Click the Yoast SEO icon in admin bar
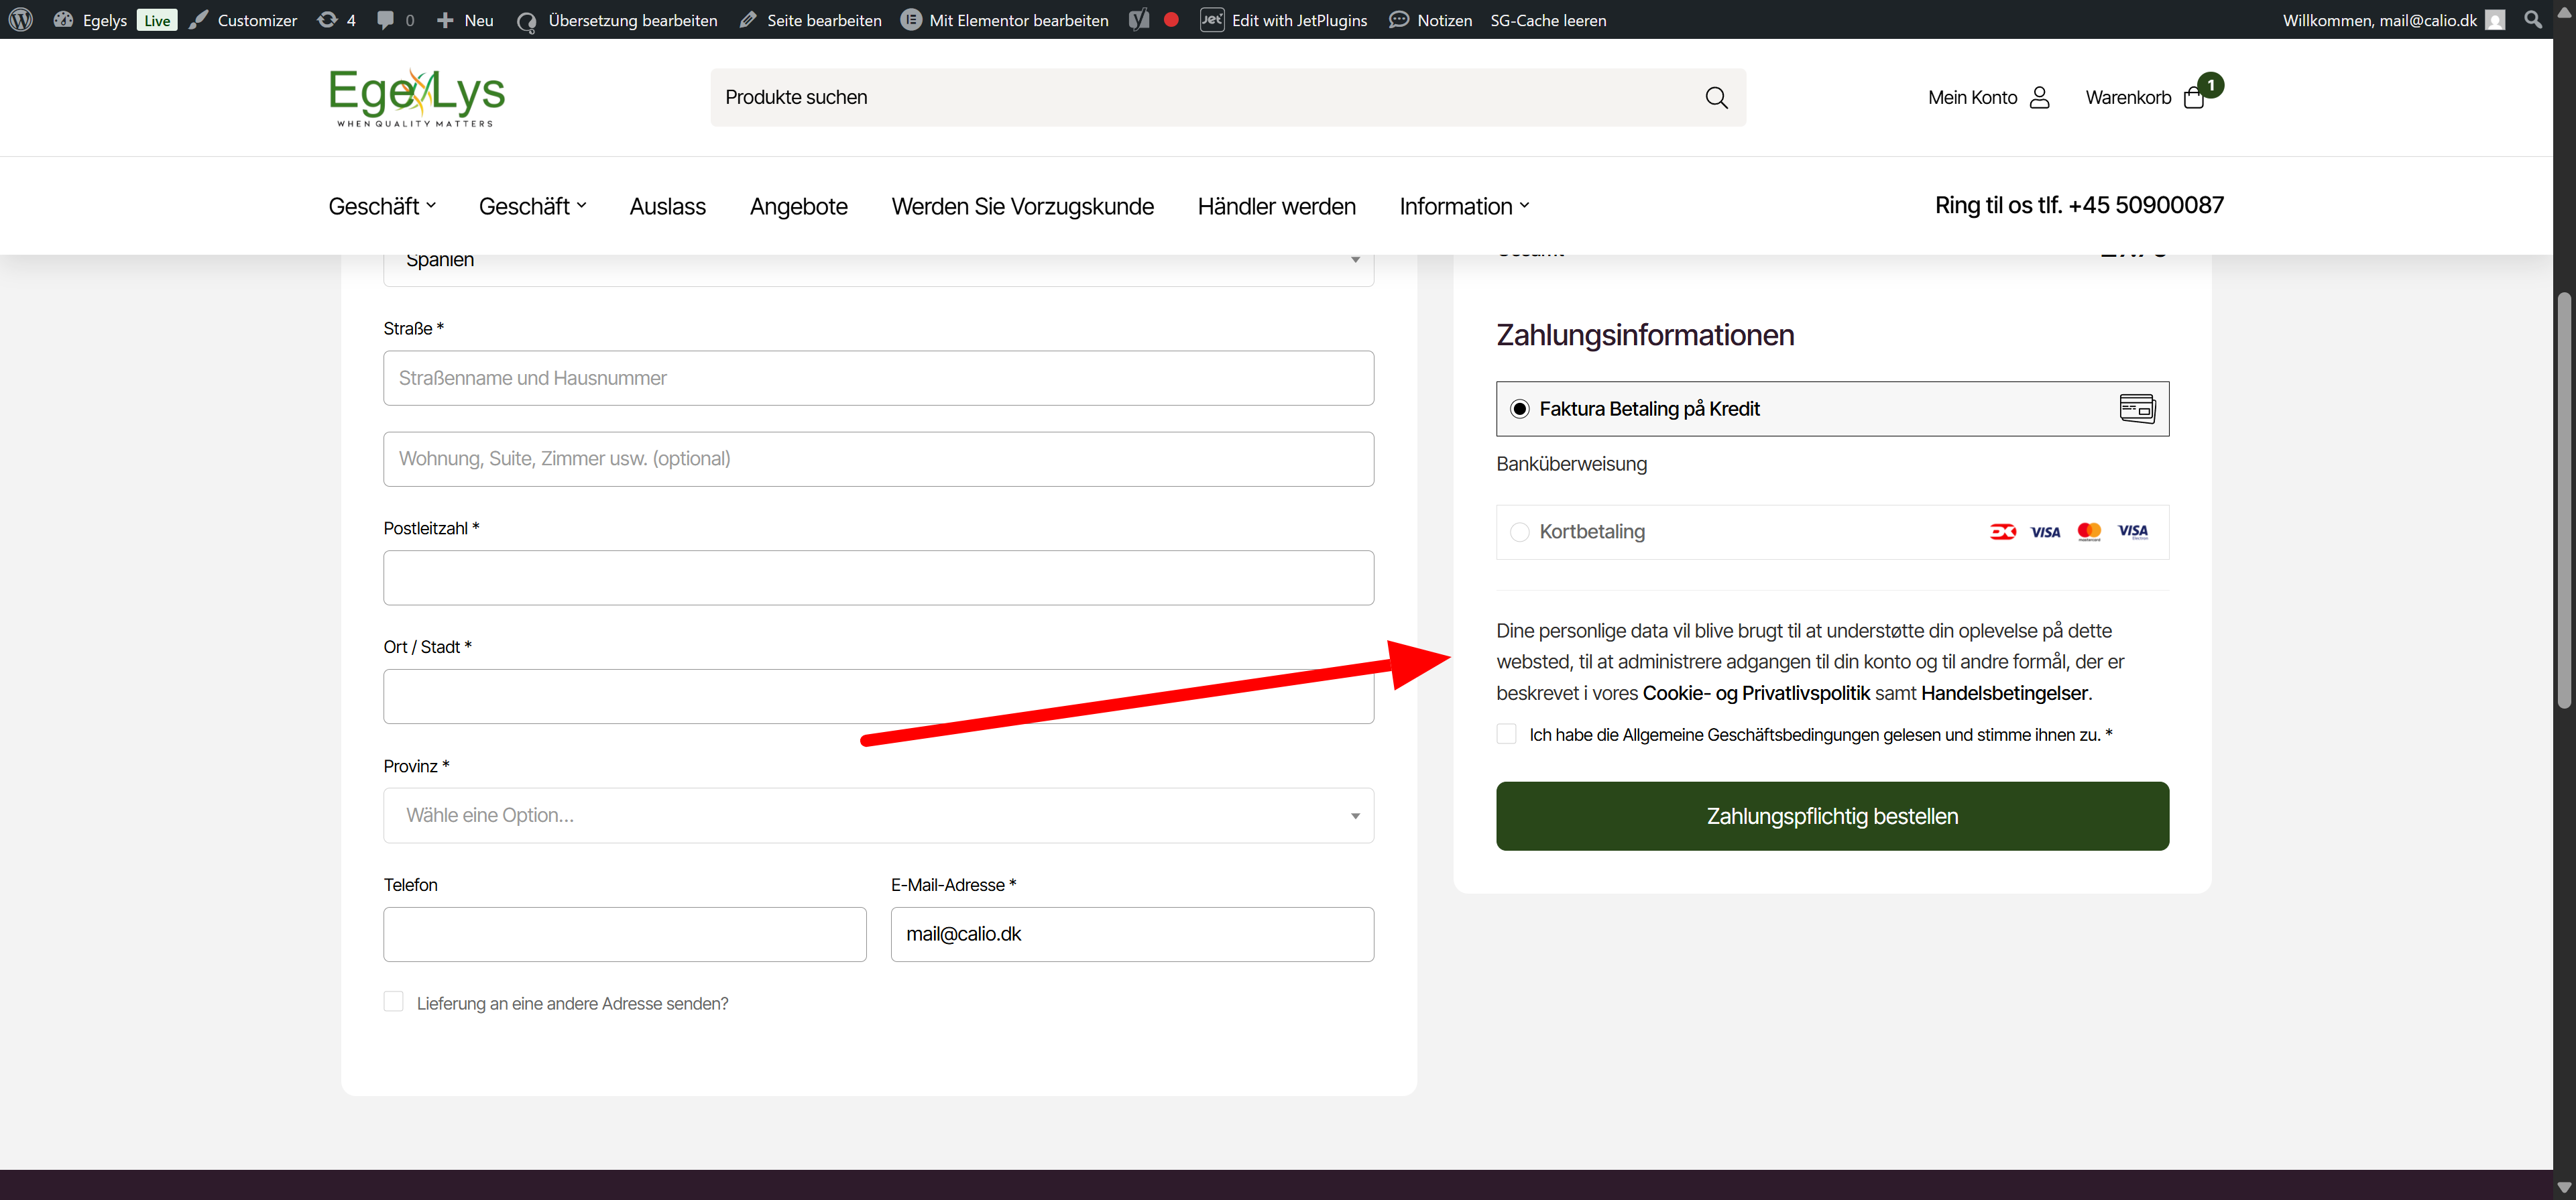 tap(1139, 20)
